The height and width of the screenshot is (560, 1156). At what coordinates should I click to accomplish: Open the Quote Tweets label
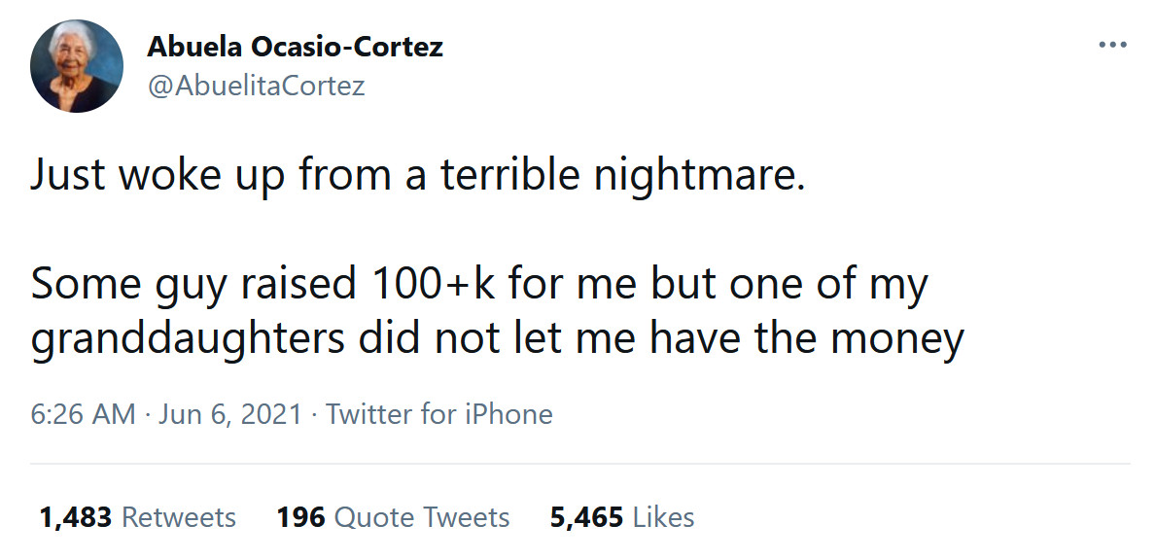421,517
